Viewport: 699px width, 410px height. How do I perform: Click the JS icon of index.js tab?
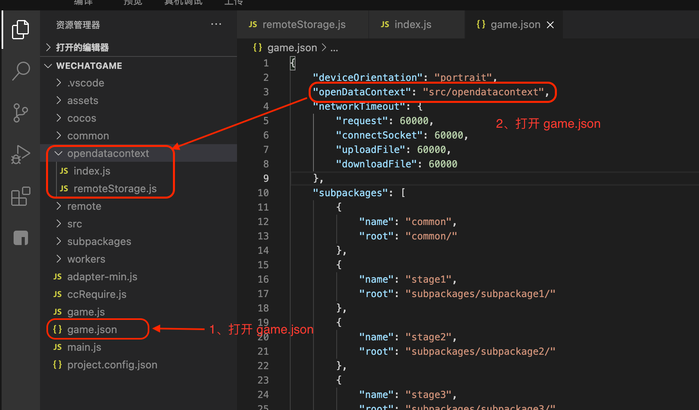pyautogui.click(x=385, y=24)
